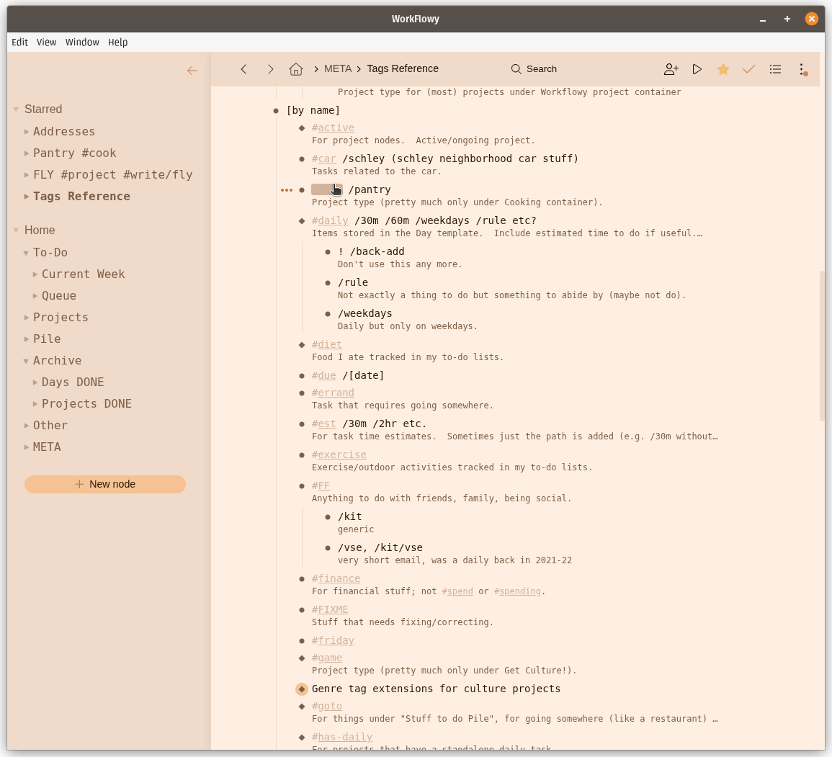
Task: Go back with the left arrow icon
Action: pos(243,69)
